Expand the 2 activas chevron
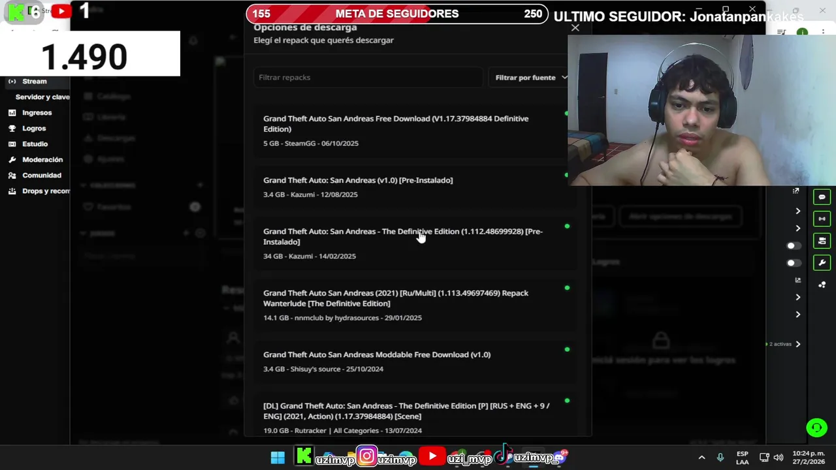This screenshot has width=836, height=470. point(797,344)
